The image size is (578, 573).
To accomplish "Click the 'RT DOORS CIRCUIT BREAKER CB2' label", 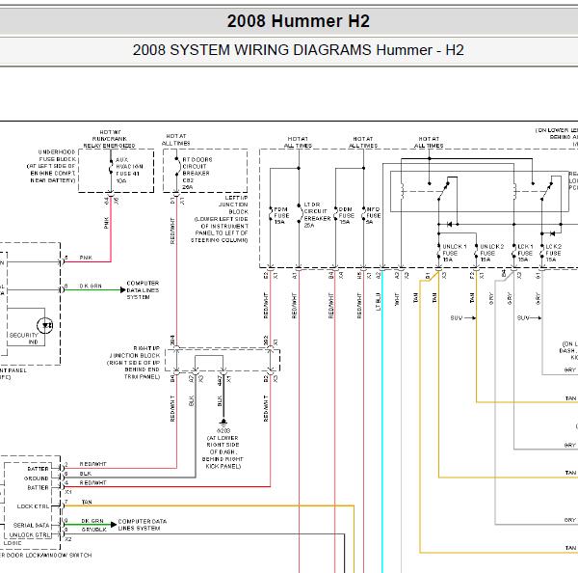I will pyautogui.click(x=197, y=174).
